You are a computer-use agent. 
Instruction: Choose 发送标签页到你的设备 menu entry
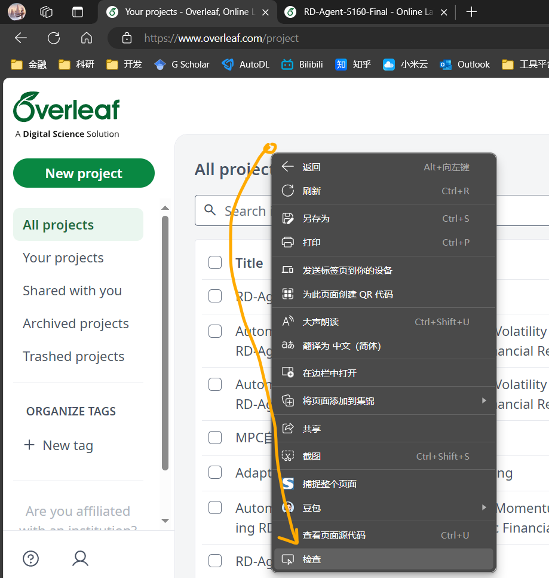click(383, 270)
